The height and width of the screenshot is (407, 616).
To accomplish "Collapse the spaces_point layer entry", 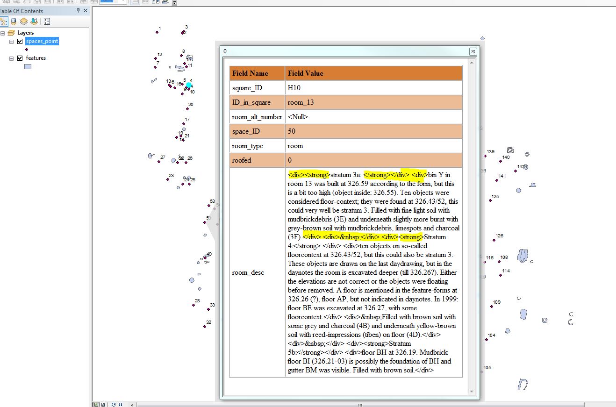I will pos(12,41).
